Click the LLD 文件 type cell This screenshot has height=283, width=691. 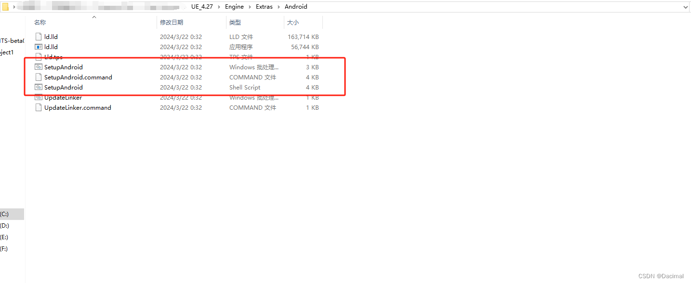(x=241, y=37)
